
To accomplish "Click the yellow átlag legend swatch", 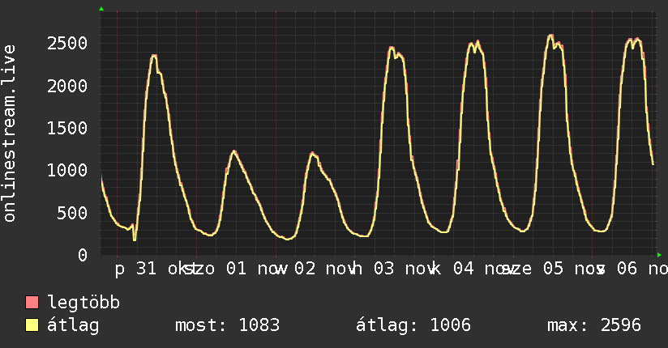I will tap(32, 325).
